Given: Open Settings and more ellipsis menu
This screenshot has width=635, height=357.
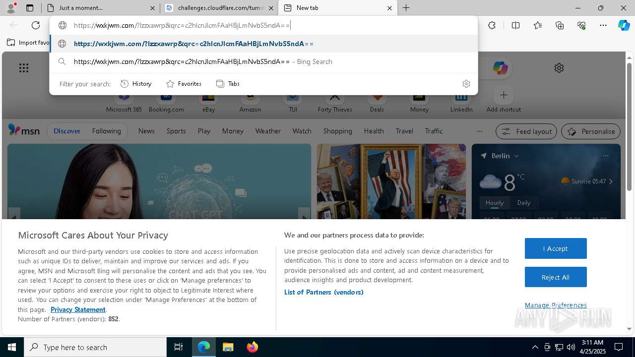Looking at the screenshot, I should pyautogui.click(x=603, y=25).
